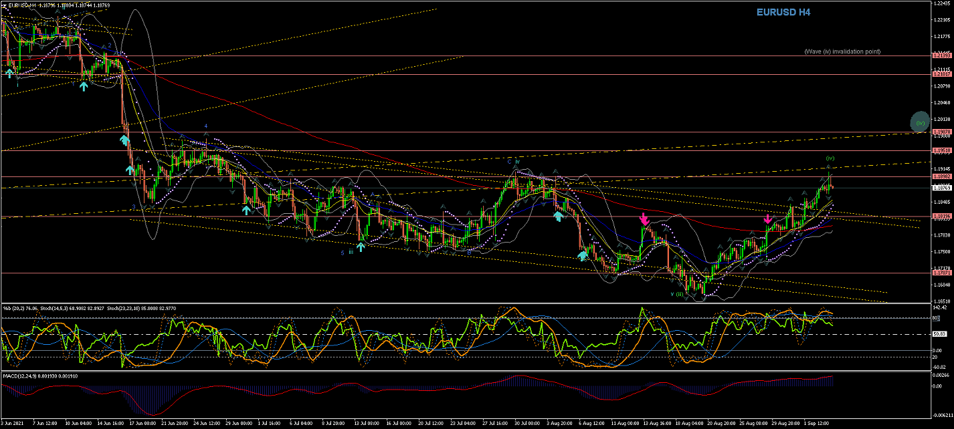Click the EURUSD,H4 price header text
954x429 pixels.
click(60, 5)
